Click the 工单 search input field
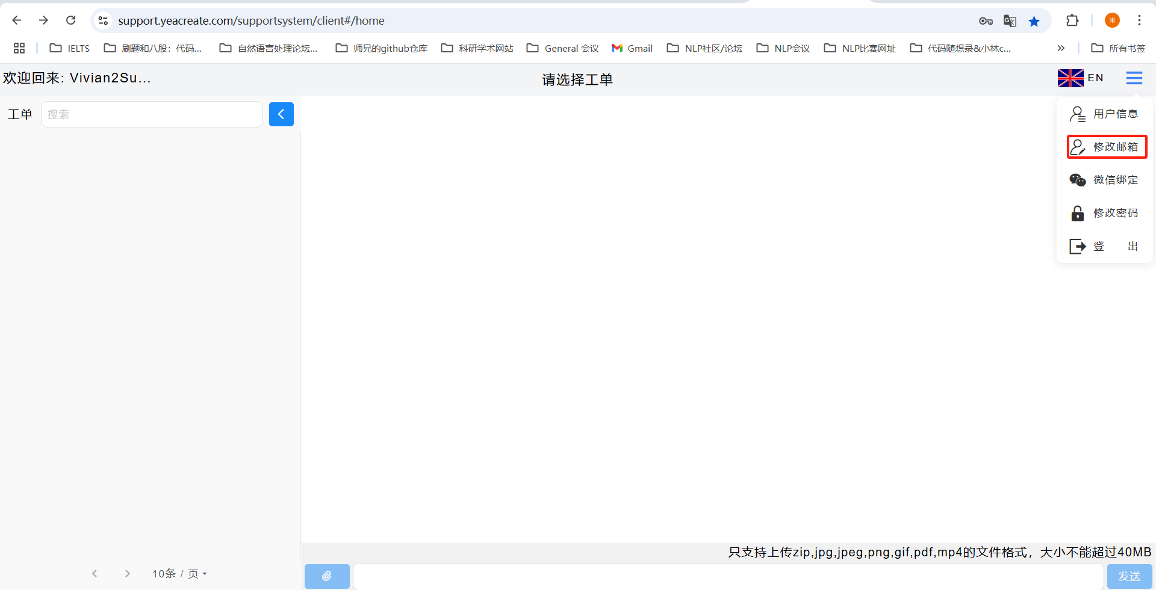Image resolution: width=1156 pixels, height=590 pixels. click(x=152, y=114)
